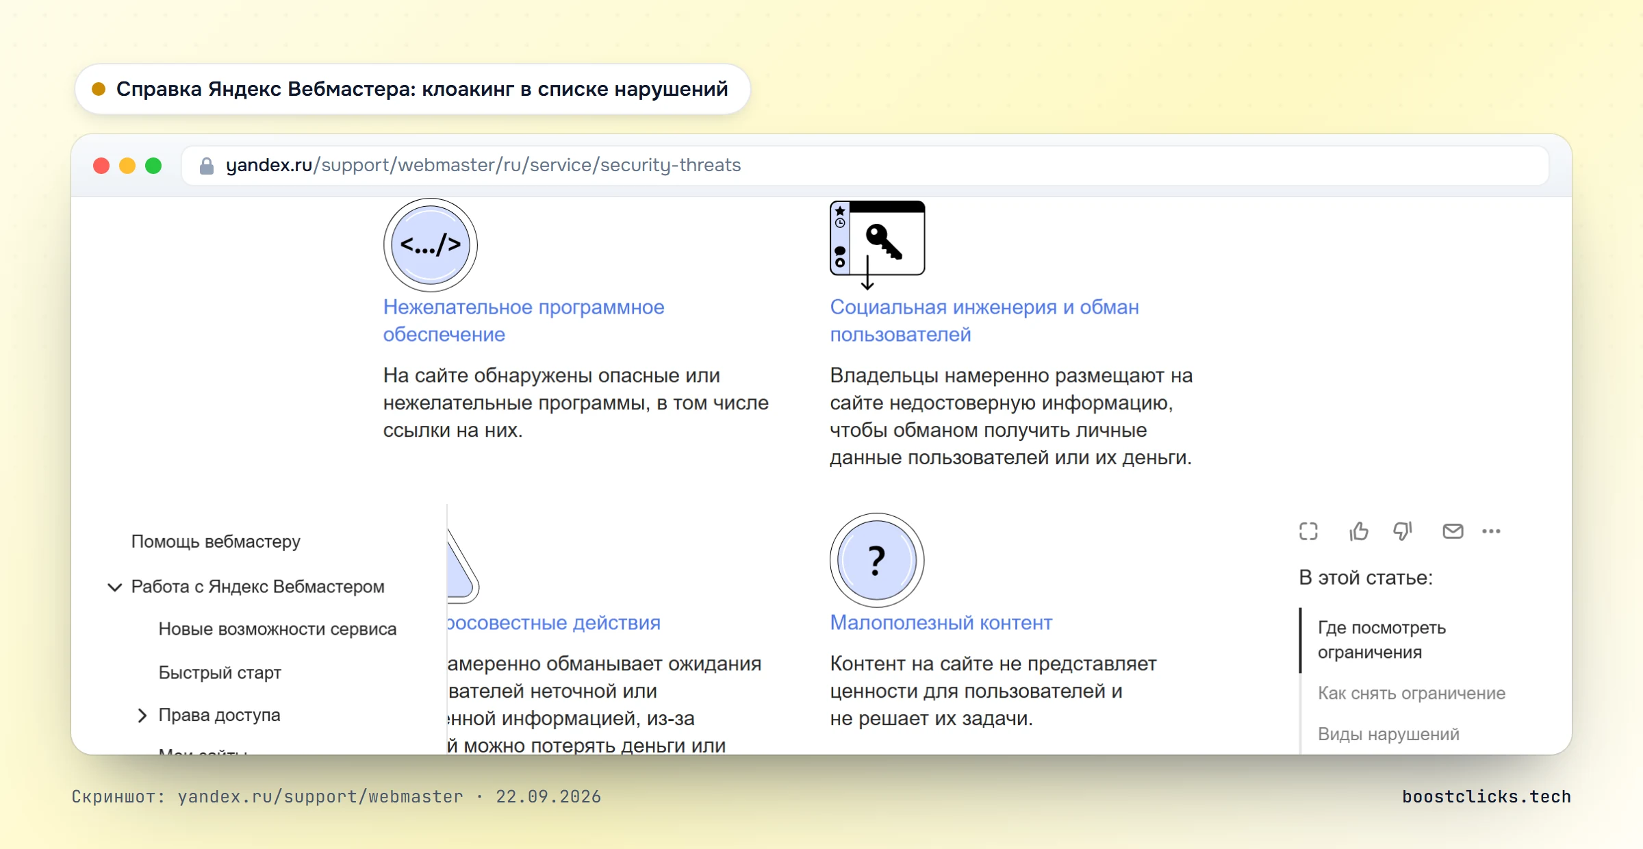The image size is (1643, 849).
Task: Open Права доступа sidebar item
Action: coord(219,715)
